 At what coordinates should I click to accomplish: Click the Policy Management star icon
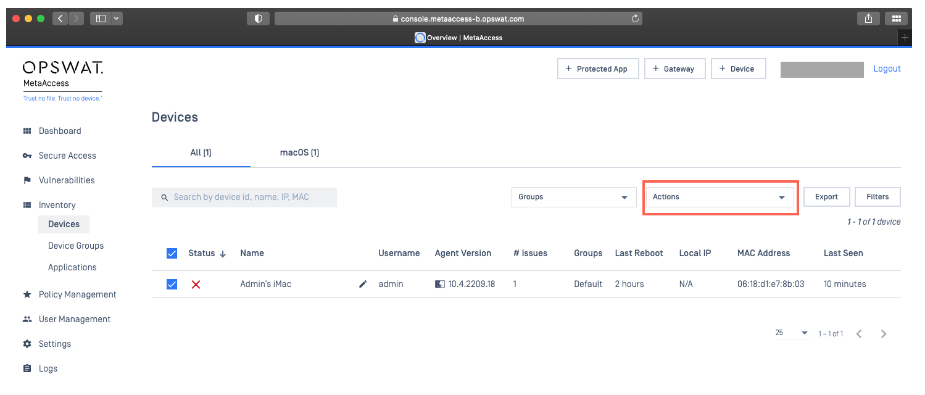click(x=27, y=294)
